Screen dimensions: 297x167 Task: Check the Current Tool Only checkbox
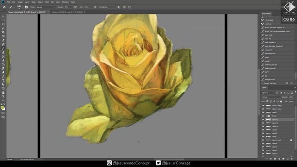[262, 83]
